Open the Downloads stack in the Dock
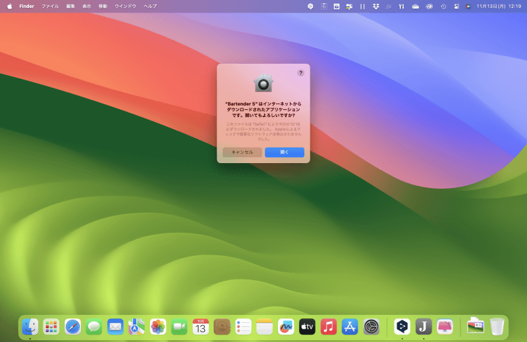The image size is (527, 342). tap(476, 327)
